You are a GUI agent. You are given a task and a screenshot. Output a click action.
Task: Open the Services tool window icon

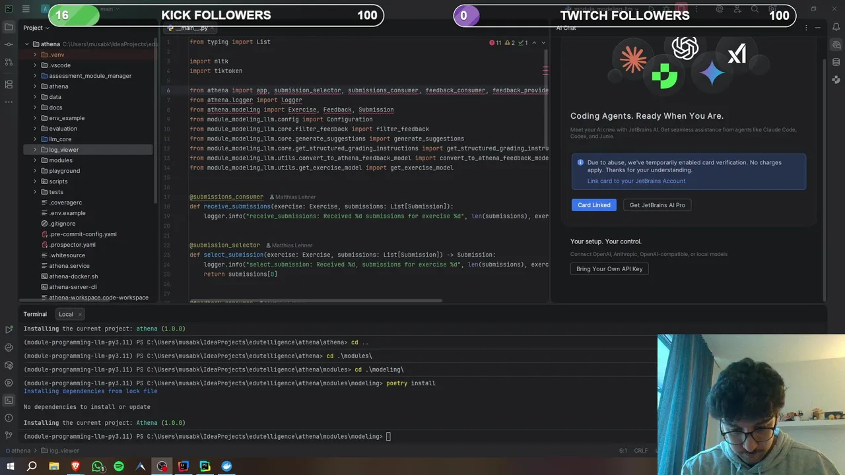(x=9, y=383)
